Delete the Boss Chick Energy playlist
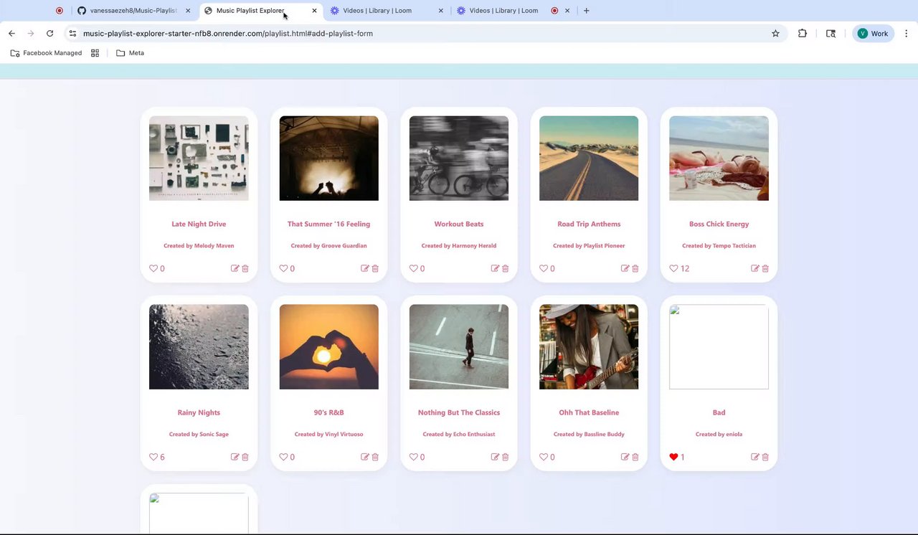The height and width of the screenshot is (535, 918). coord(765,268)
